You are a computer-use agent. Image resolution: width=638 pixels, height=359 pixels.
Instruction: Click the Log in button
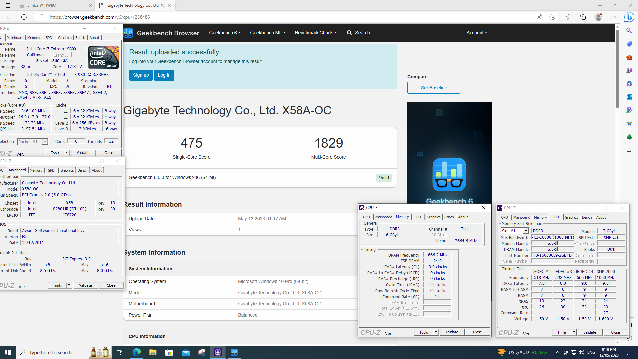click(x=164, y=75)
